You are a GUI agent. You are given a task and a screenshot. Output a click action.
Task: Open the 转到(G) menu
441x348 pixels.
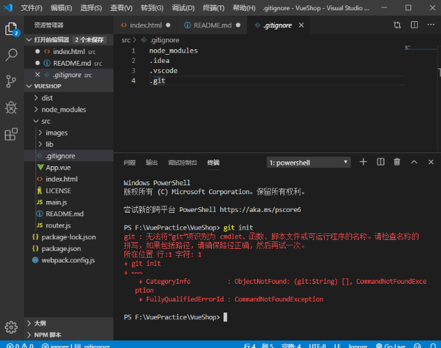tap(152, 8)
